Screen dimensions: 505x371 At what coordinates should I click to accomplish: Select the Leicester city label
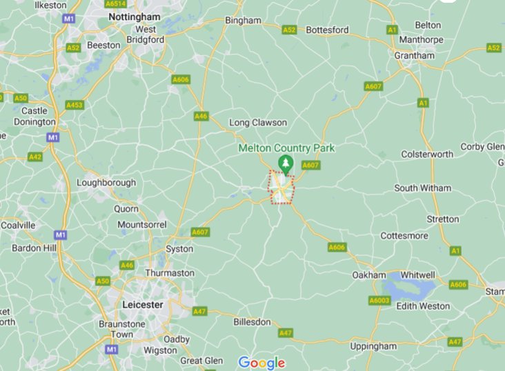pos(143,305)
